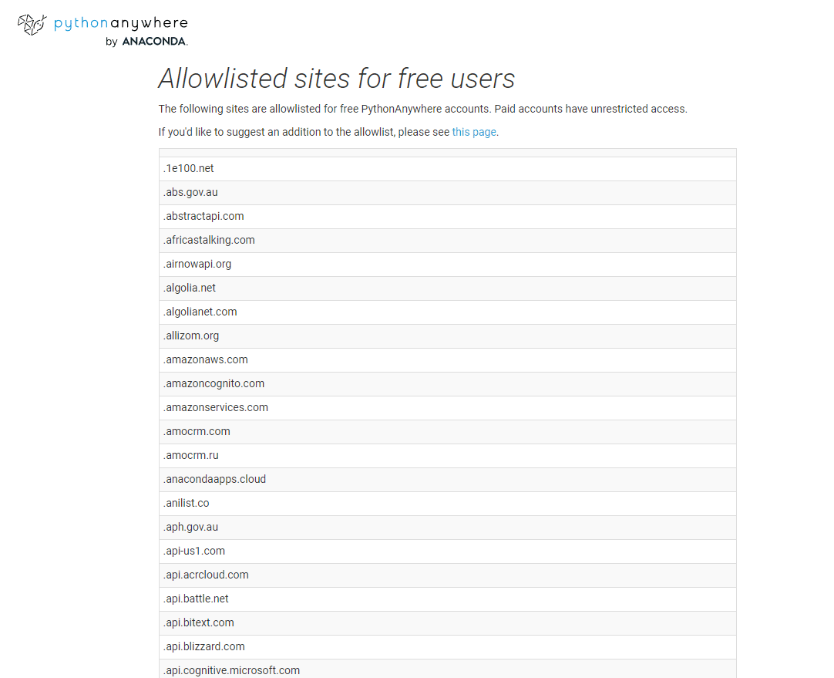Open the 'this page' suggestion link
This screenshot has height=678, width=834.
pos(474,132)
